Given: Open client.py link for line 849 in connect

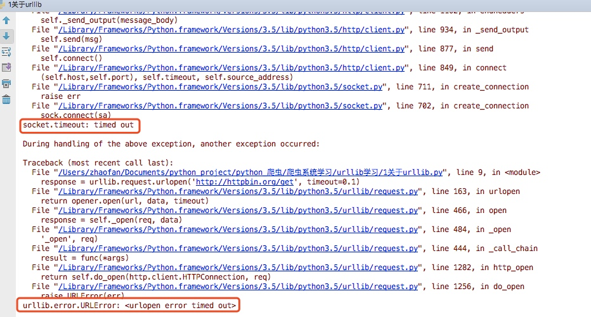Looking at the screenshot, I should coord(231,68).
